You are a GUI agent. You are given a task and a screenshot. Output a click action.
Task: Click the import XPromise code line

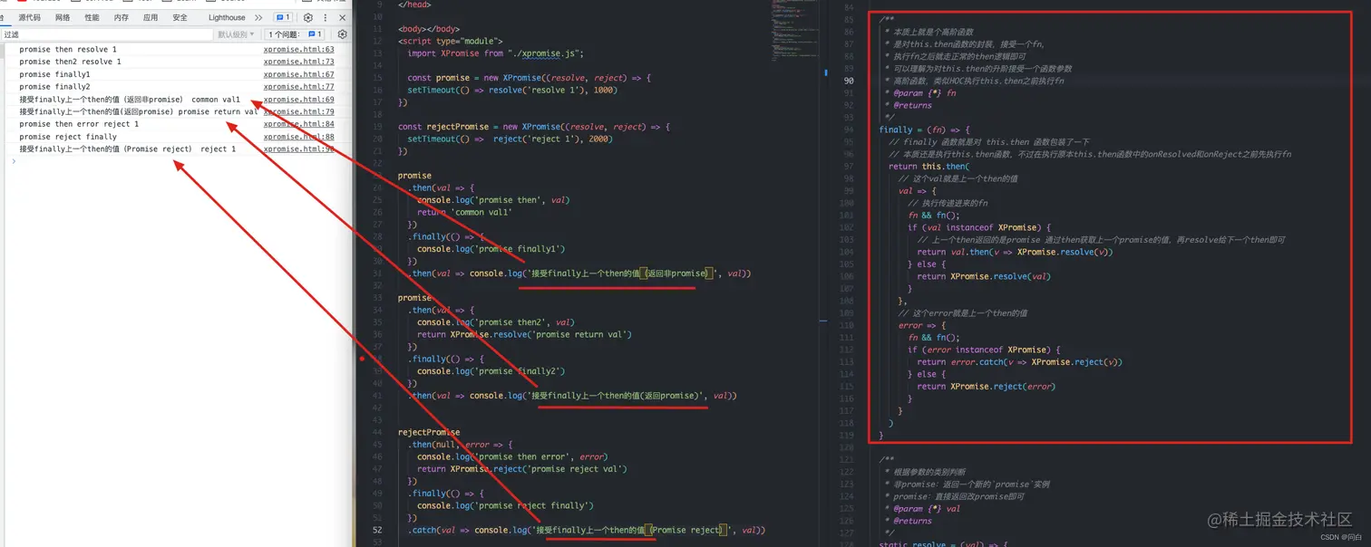pyautogui.click(x=495, y=53)
